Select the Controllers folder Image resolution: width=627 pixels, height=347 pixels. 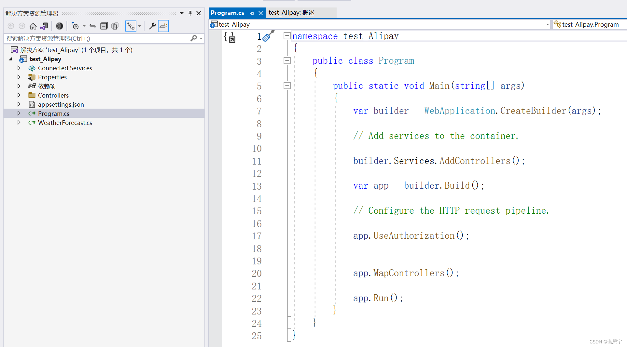click(53, 95)
